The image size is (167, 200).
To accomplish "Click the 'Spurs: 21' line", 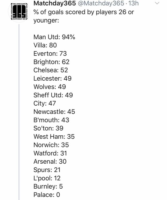I will 47,170.
